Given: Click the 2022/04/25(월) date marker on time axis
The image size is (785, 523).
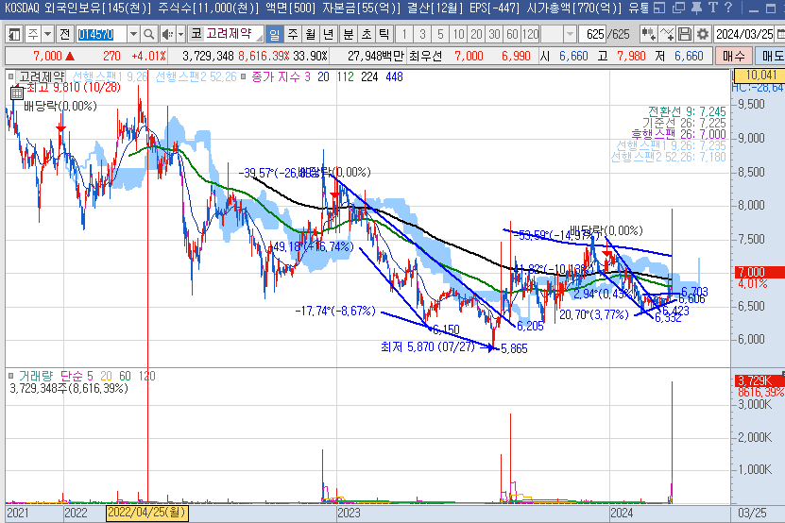Looking at the screenshot, I should [x=147, y=513].
